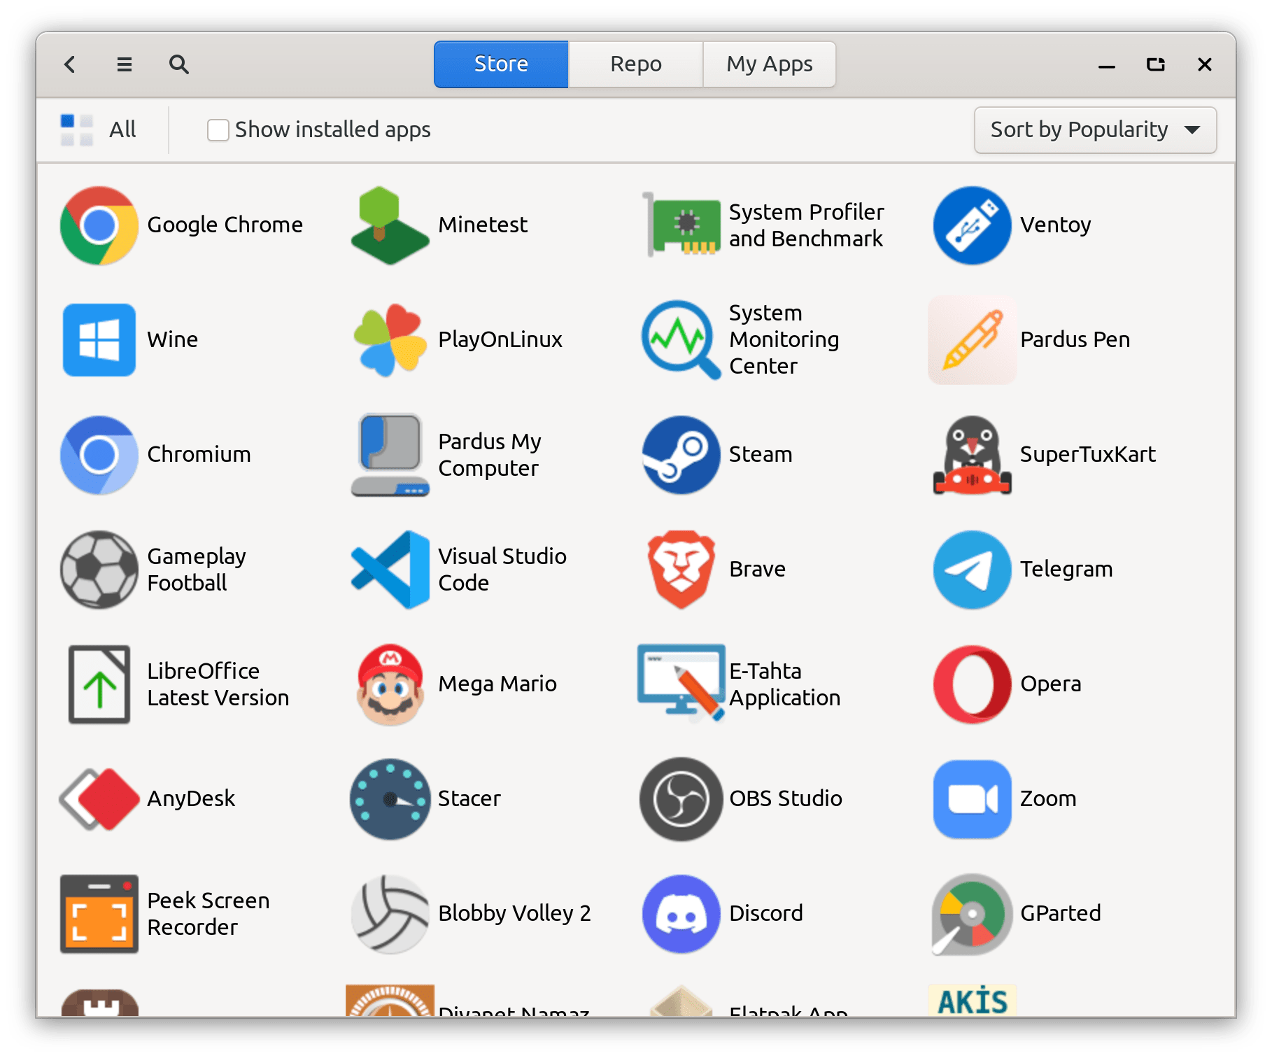Open LibreOffice Latest Version icon
The width and height of the screenshot is (1272, 1058).
coord(99,684)
